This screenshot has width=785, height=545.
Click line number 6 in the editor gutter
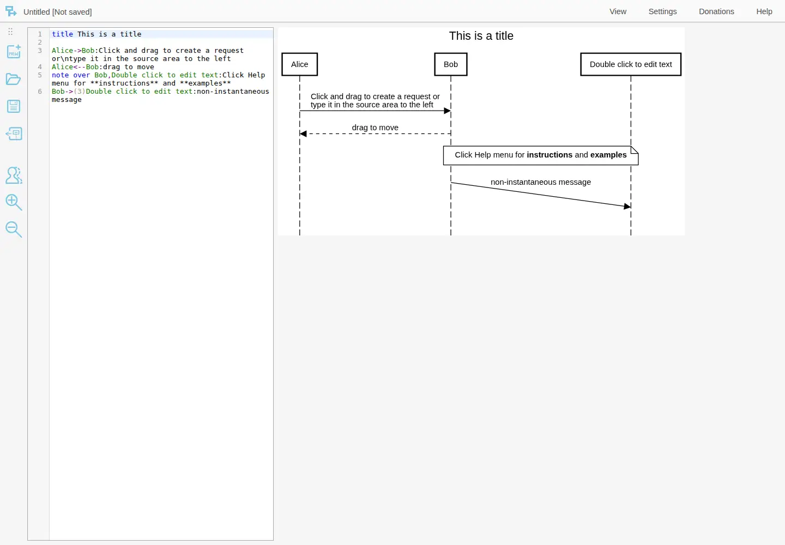[x=40, y=92]
